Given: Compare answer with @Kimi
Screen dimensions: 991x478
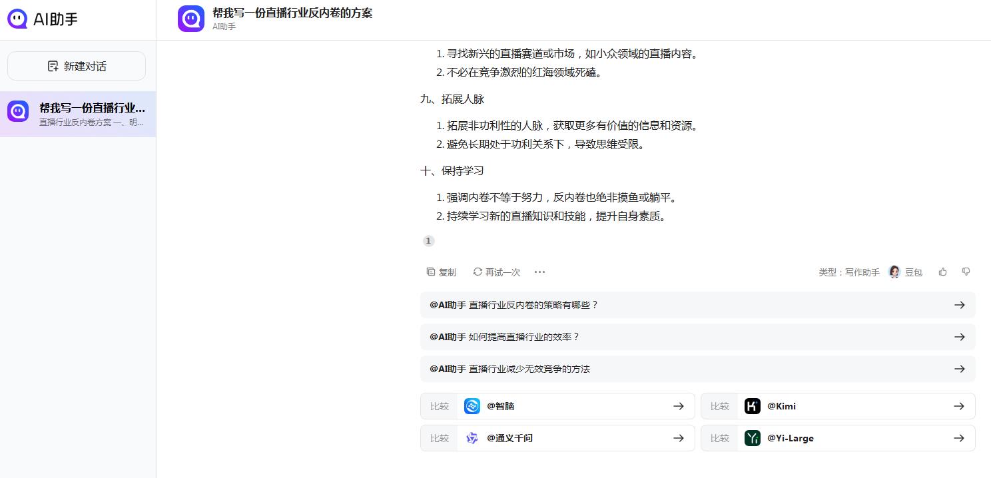Looking at the screenshot, I should point(838,406).
